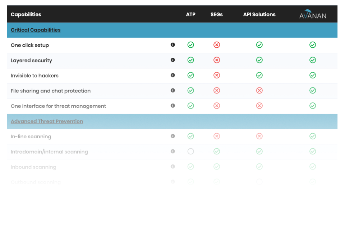345x239 pixels.
Task: Open info for One interface for threat management
Action: coord(173,106)
